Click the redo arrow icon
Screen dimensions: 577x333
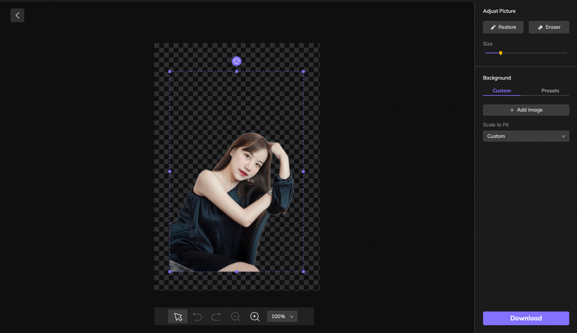(216, 316)
